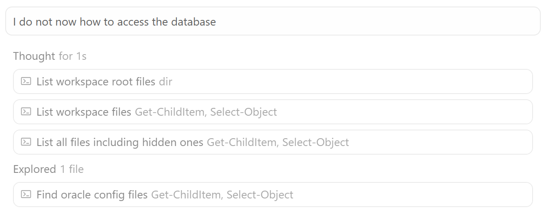Open the List workspace root files step
Viewport: 546px width, 211px height.
(x=96, y=81)
